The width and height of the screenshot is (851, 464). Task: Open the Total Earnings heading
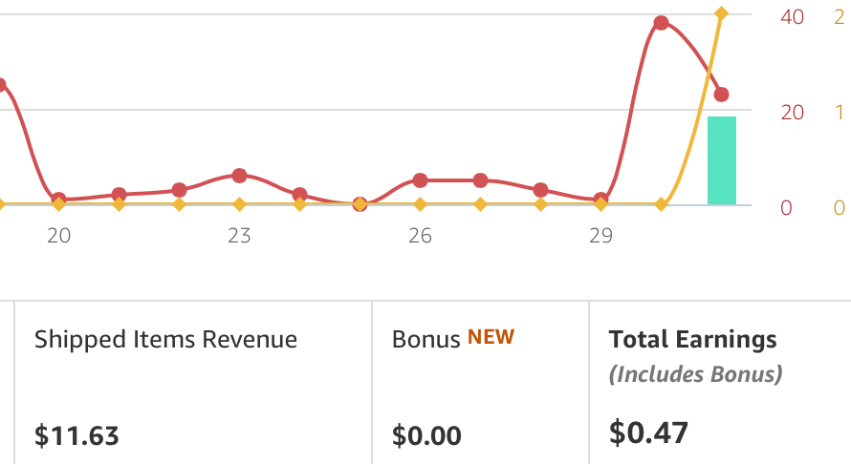click(692, 339)
